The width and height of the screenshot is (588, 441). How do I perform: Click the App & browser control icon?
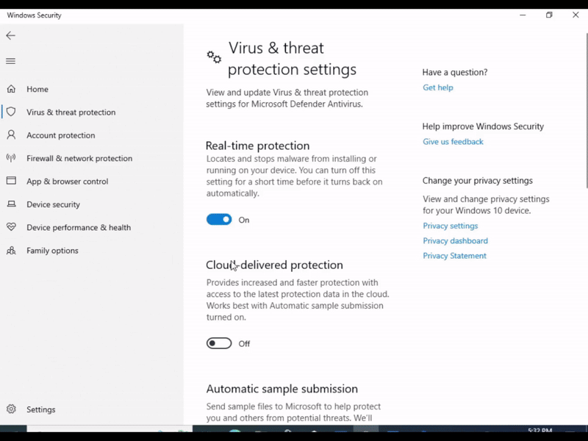point(11,181)
